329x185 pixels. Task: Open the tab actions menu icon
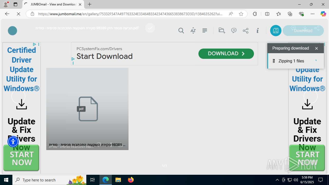pos(15,4)
